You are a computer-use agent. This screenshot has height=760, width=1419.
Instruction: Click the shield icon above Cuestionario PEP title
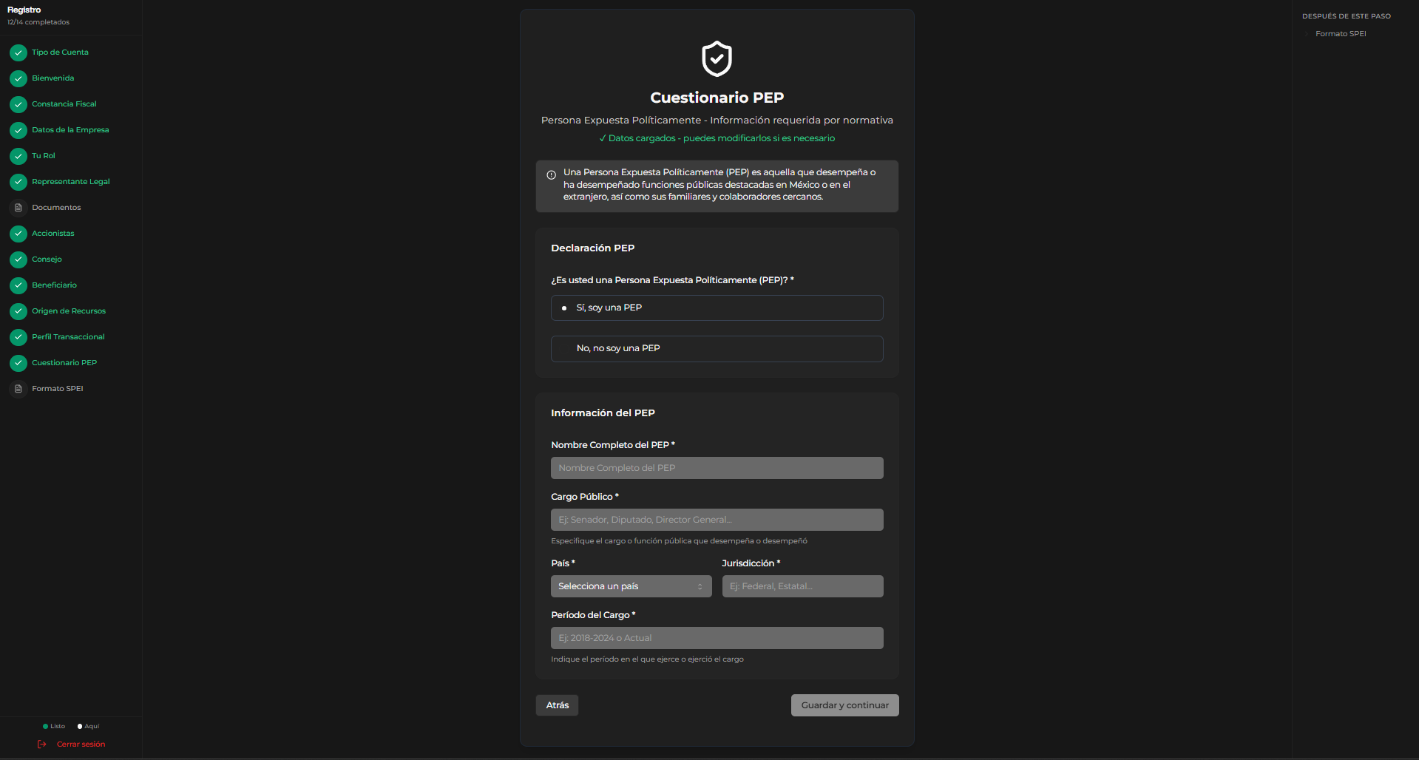tap(717, 58)
